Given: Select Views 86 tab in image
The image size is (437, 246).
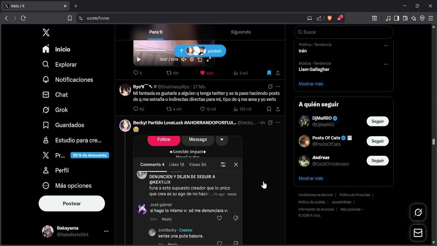Looking at the screenshot, I should point(198,164).
